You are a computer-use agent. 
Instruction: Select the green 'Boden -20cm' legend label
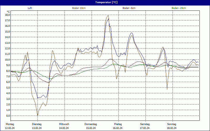(x=179, y=8)
